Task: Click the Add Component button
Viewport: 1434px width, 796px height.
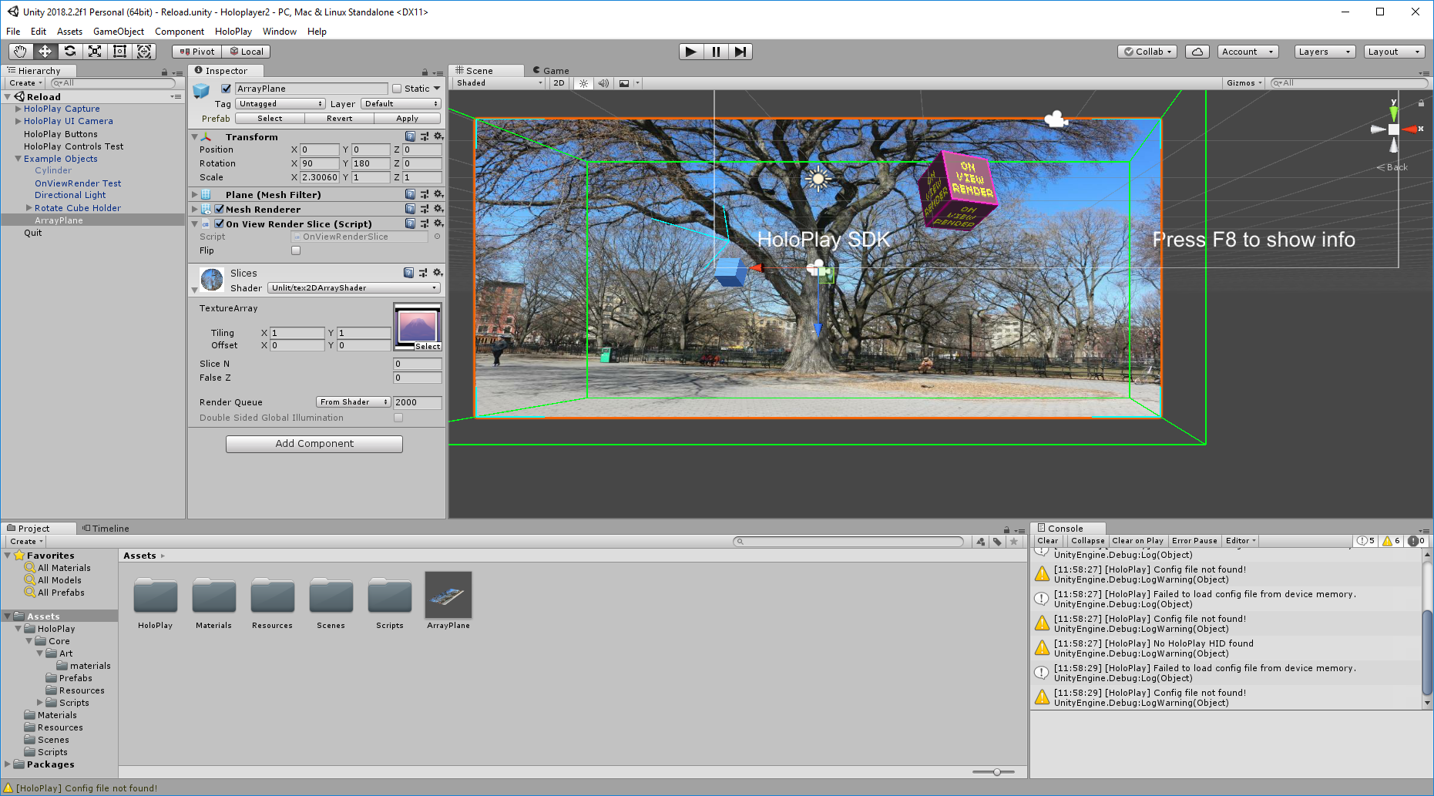Action: point(314,444)
